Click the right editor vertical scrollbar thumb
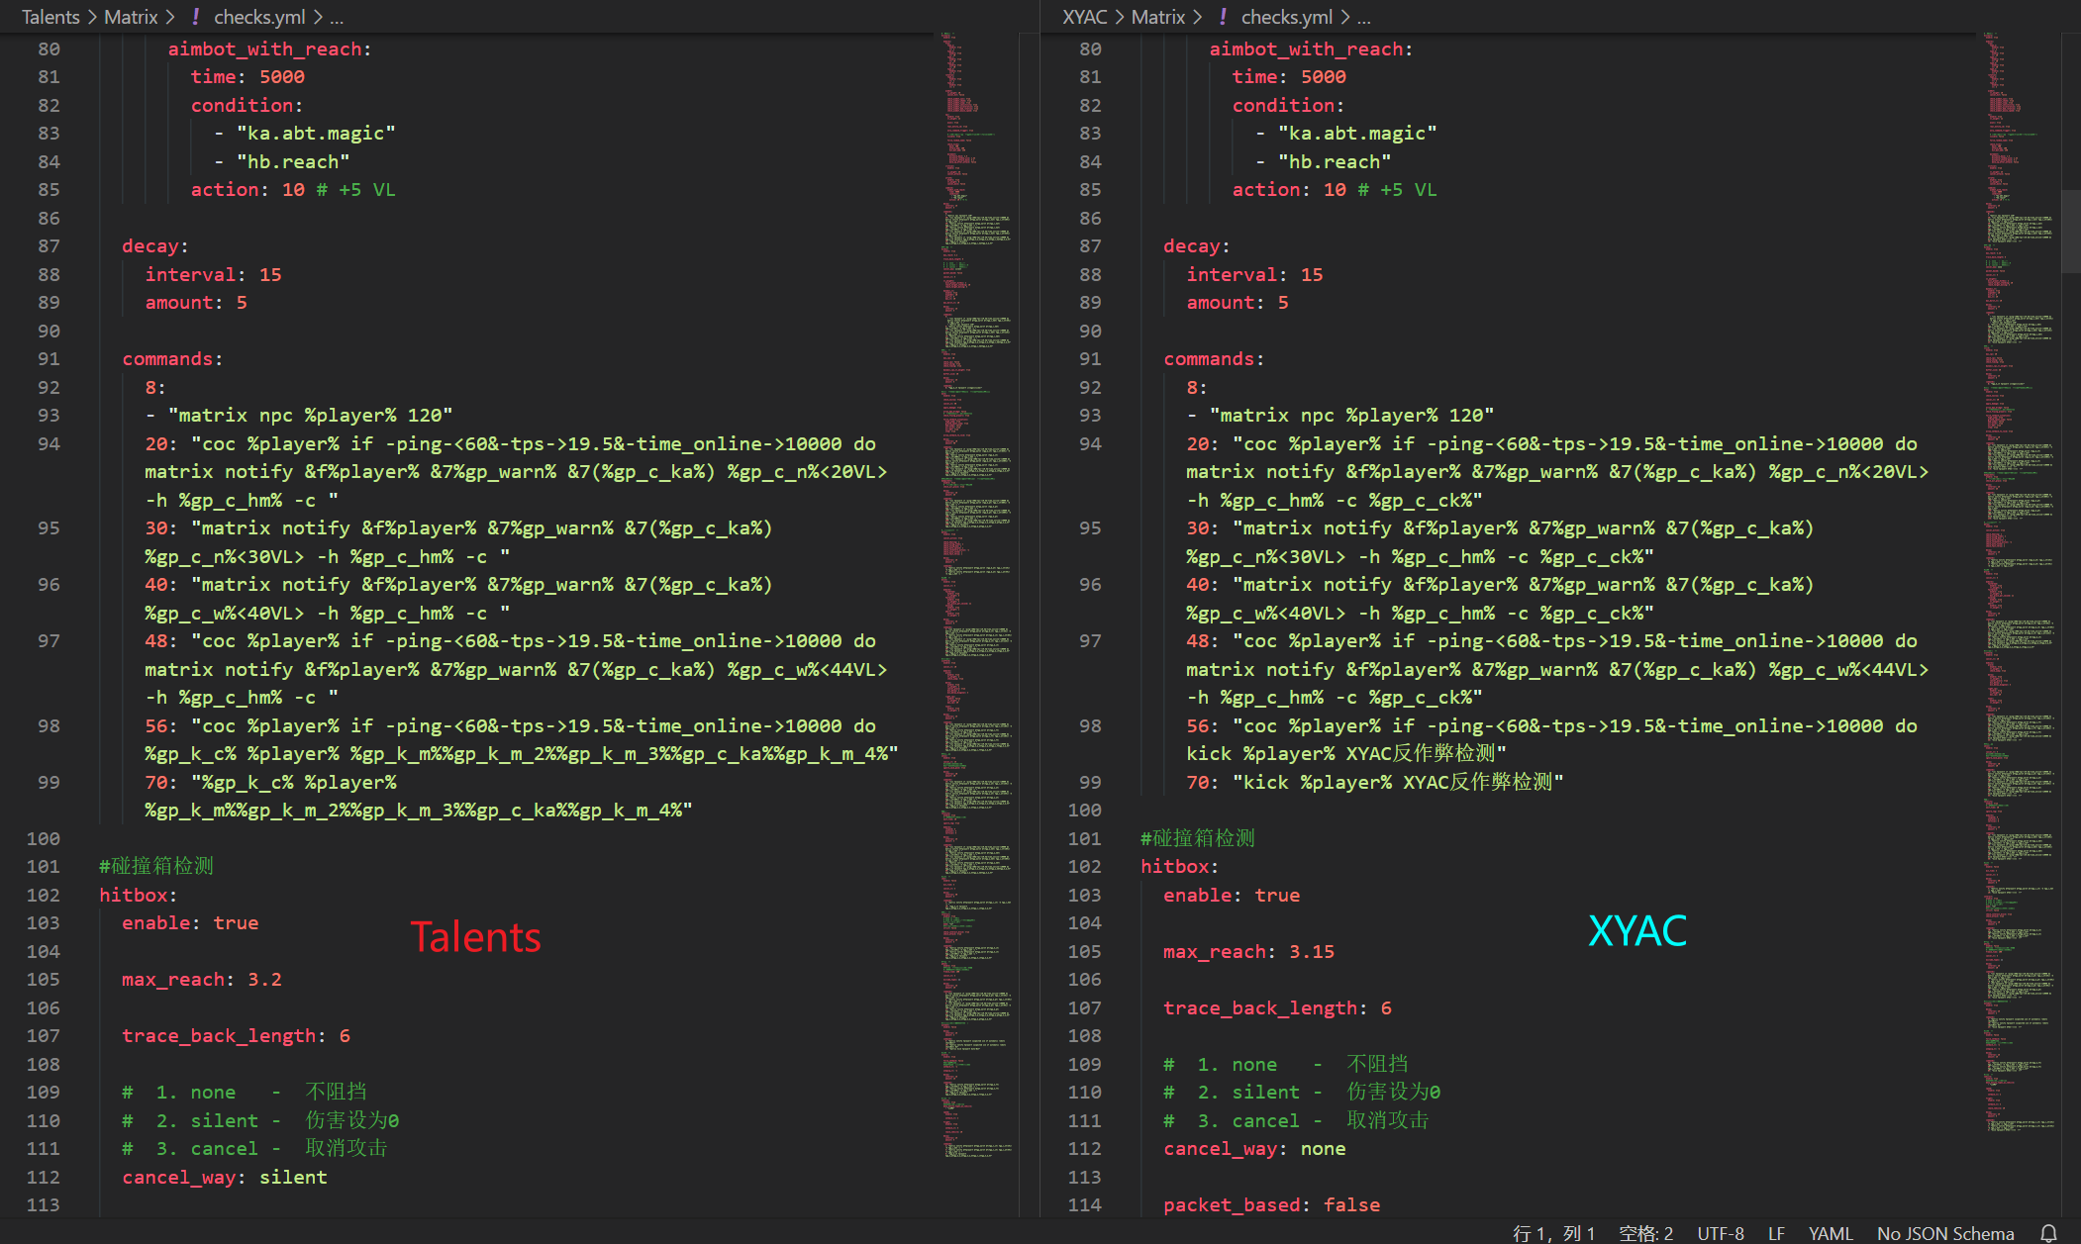2081x1244 pixels. click(x=2070, y=231)
